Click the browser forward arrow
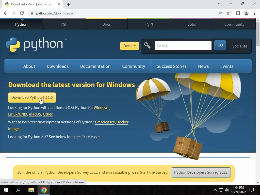 coord(14,13)
